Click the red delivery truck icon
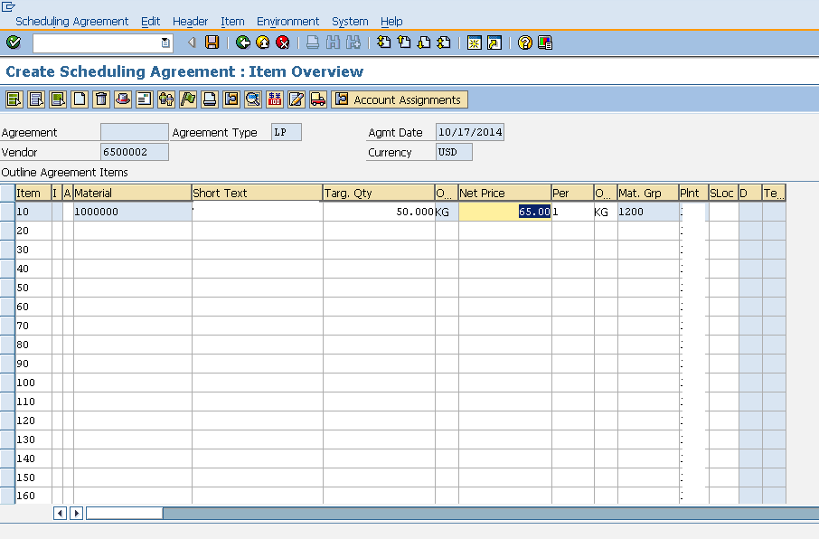This screenshot has width=819, height=539. click(x=318, y=99)
